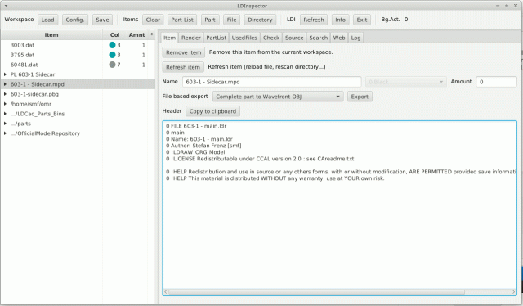Click Remove item button
523x306 pixels.
pyautogui.click(x=183, y=52)
